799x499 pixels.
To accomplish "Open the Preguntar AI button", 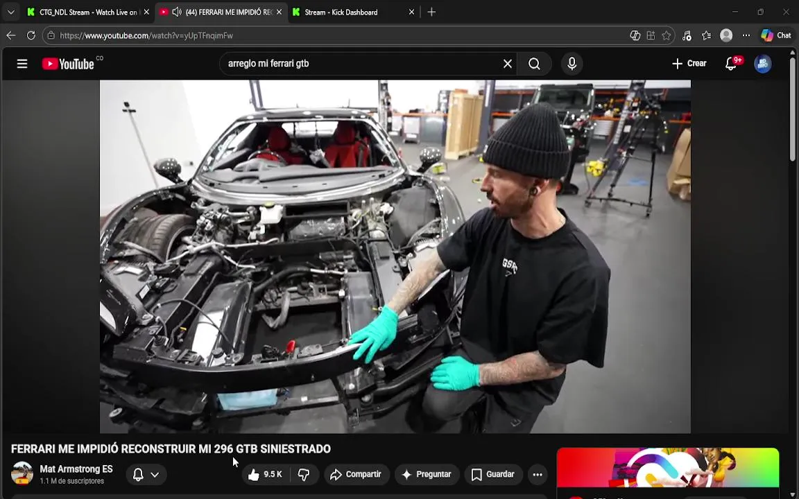I will coord(427,475).
